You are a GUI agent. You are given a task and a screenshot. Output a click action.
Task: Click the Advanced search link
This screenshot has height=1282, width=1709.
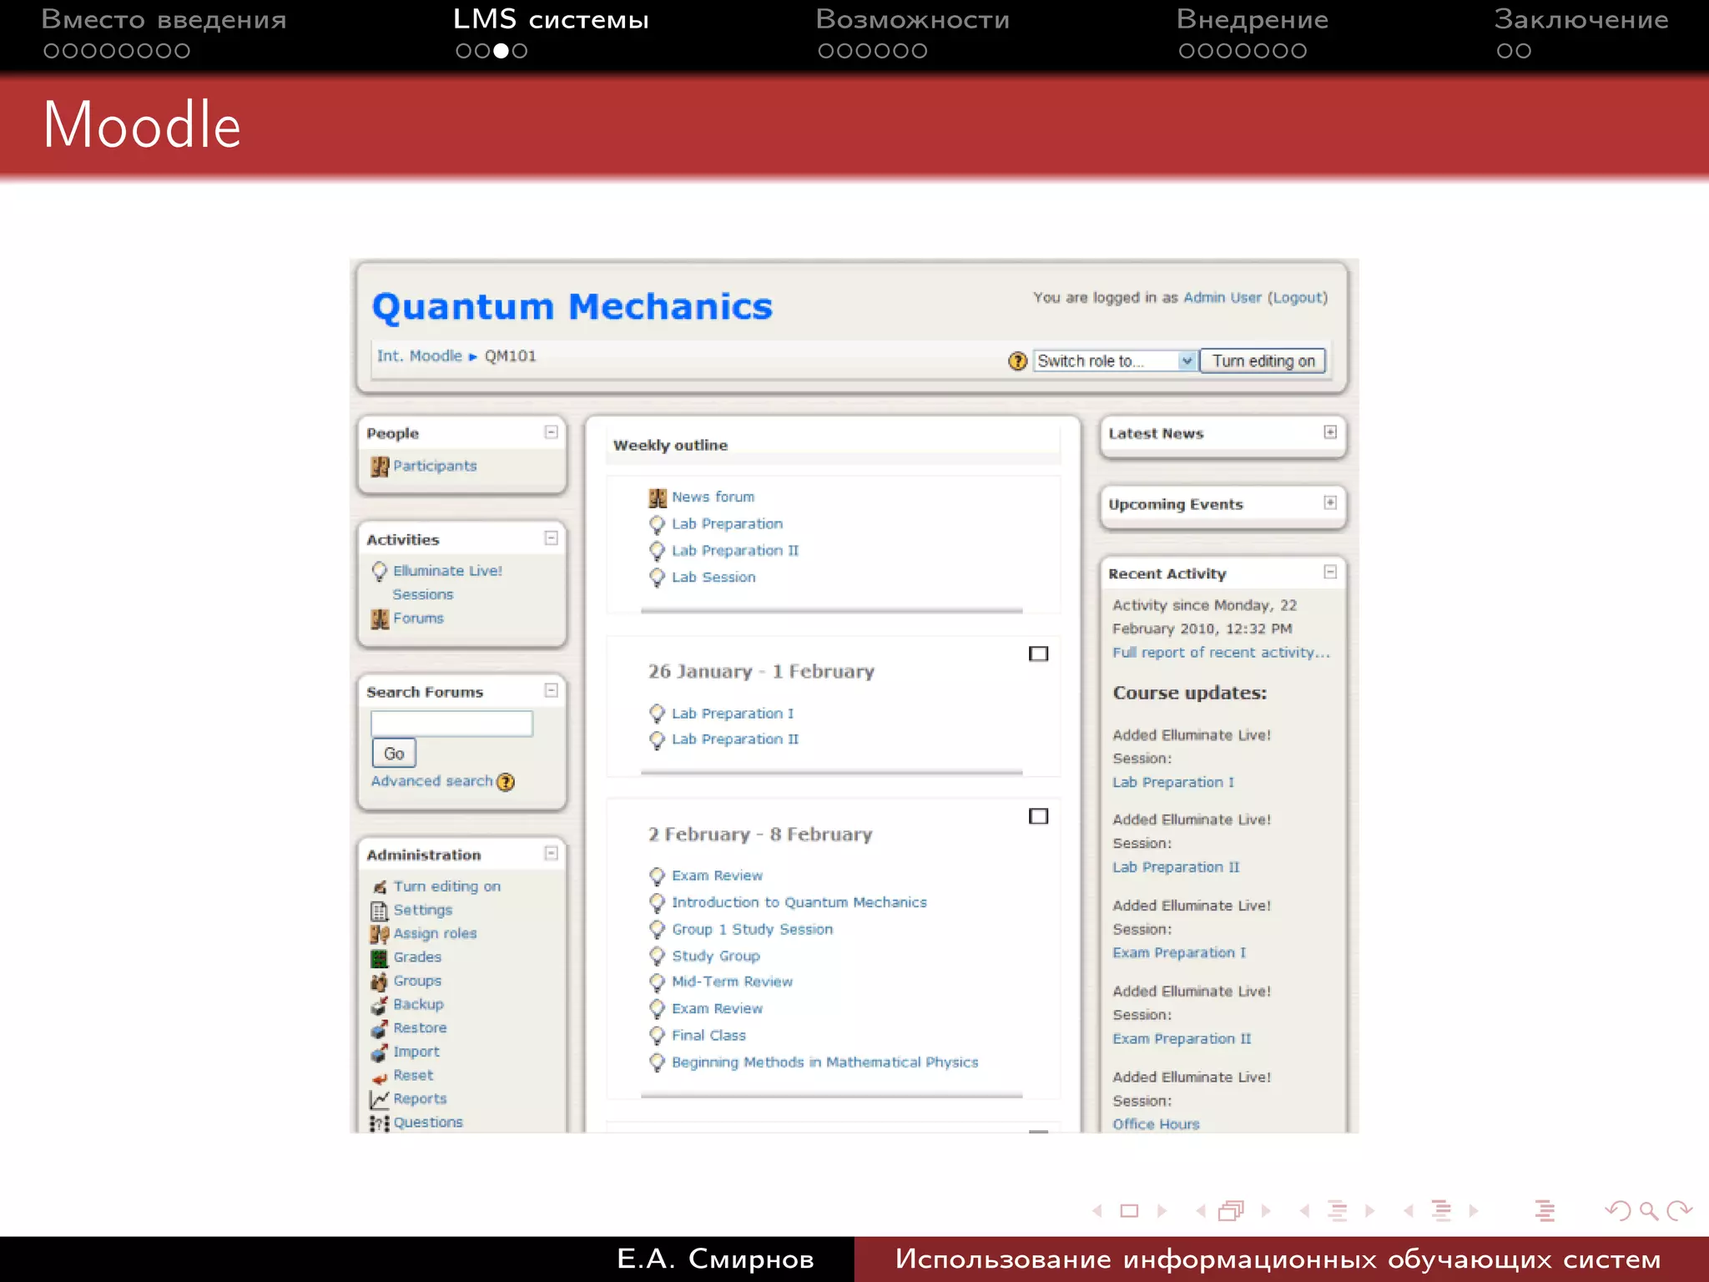(x=432, y=781)
